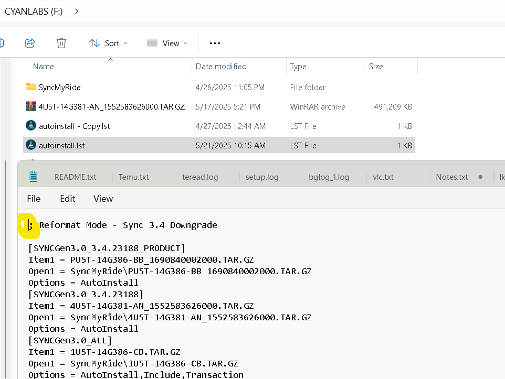Image resolution: width=505 pixels, height=379 pixels.
Task: Switch to the vlc.txt tab
Action: point(383,177)
